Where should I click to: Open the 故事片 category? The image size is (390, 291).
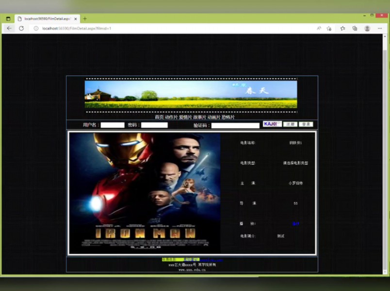pos(199,117)
